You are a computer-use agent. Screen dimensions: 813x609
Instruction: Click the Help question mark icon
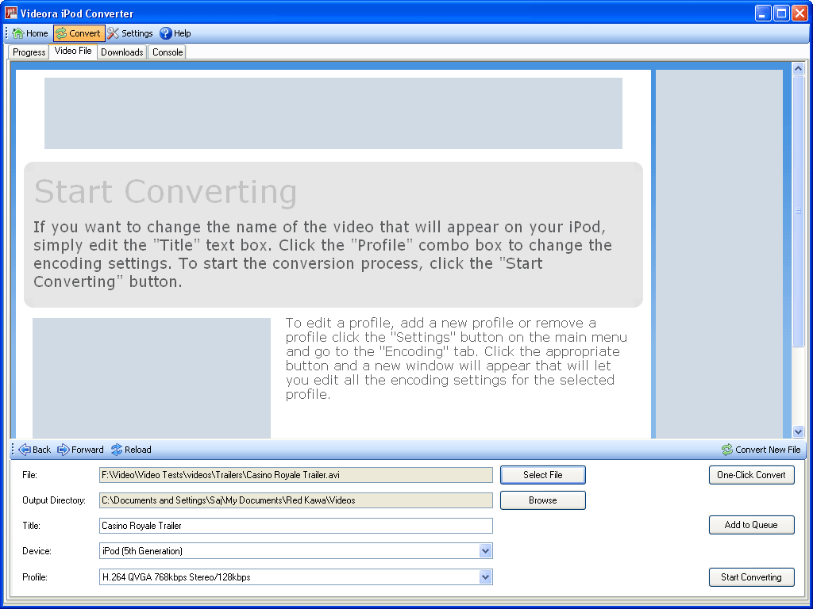point(165,33)
